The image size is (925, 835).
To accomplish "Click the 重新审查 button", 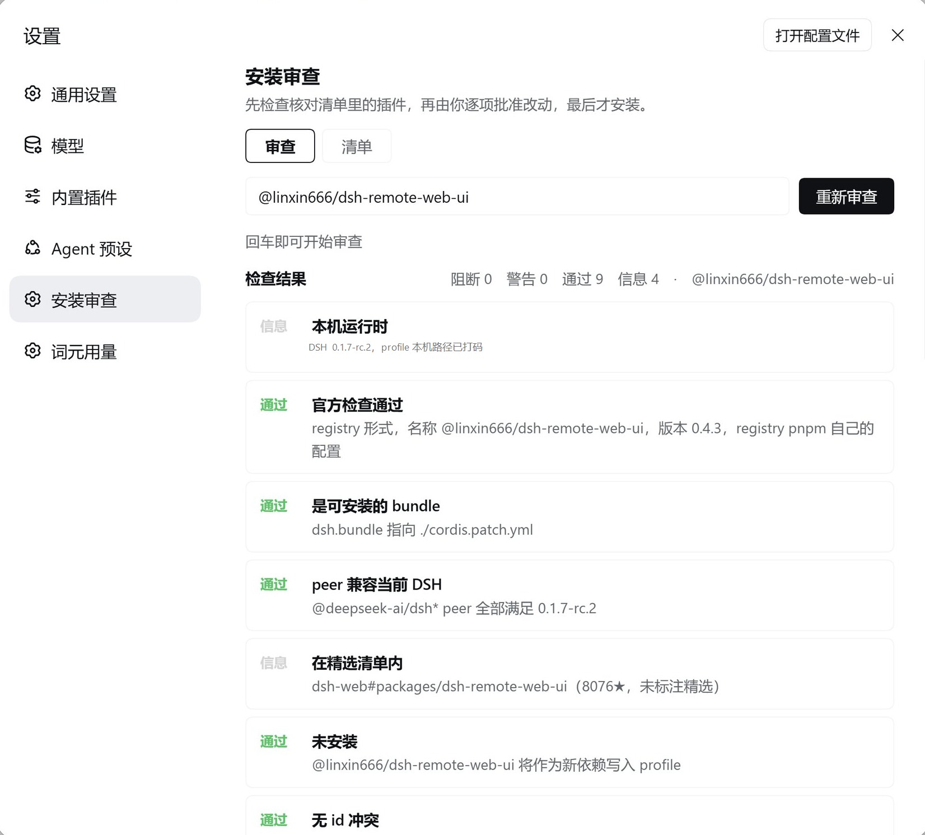I will (846, 196).
